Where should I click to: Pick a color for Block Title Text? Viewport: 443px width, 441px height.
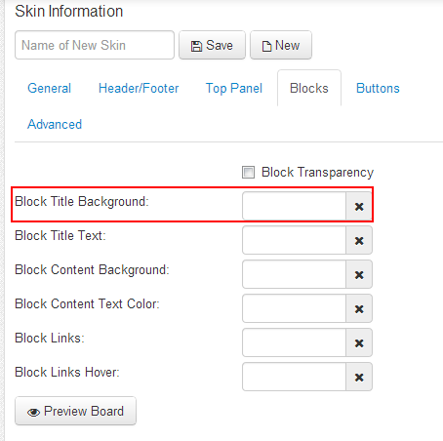(x=294, y=240)
